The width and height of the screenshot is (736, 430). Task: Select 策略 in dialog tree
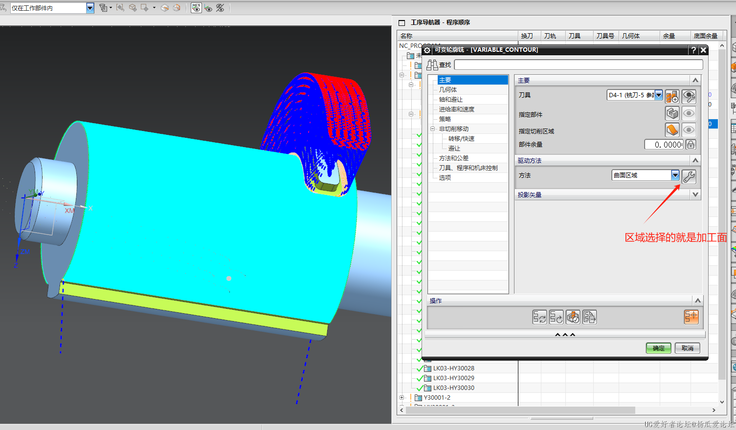(445, 119)
